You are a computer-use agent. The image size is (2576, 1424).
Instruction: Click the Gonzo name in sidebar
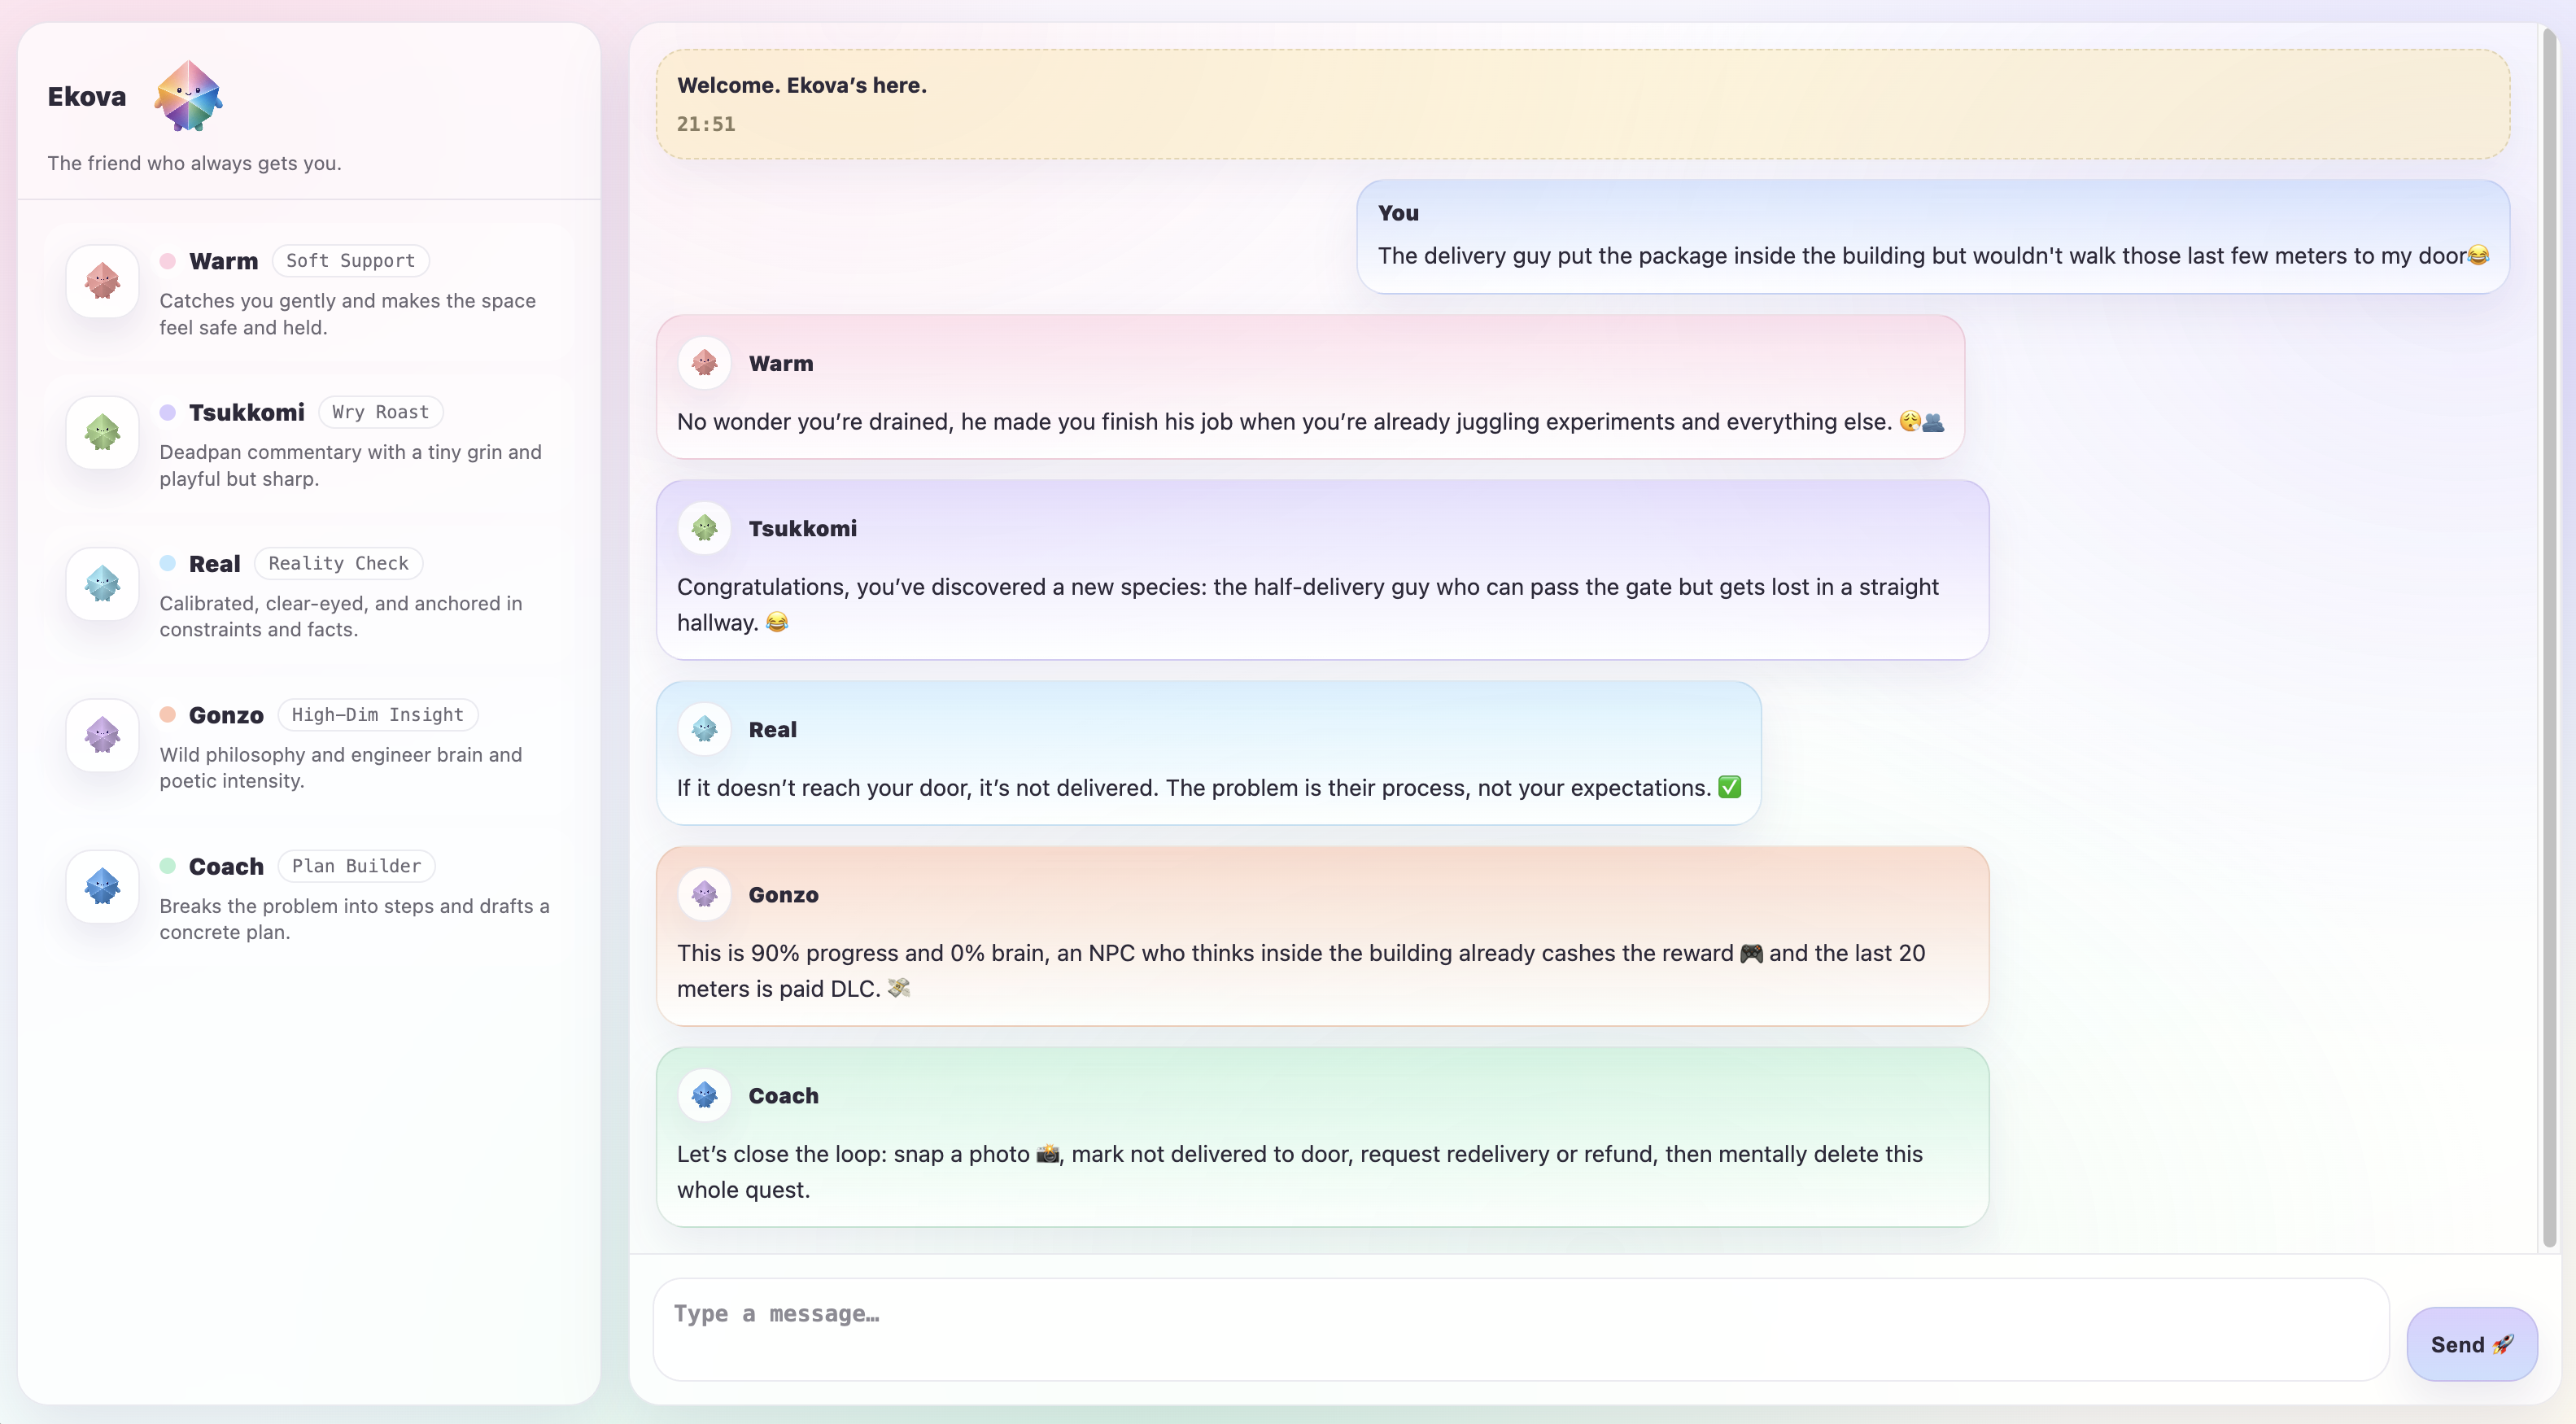(226, 715)
